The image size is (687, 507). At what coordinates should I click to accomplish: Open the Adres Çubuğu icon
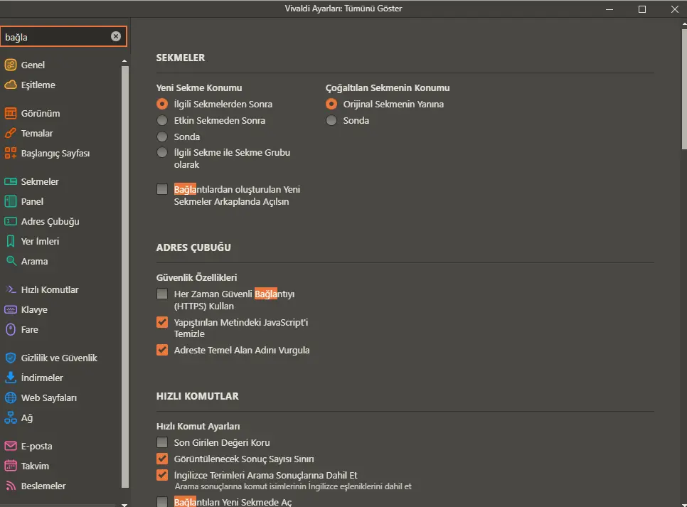click(x=11, y=221)
